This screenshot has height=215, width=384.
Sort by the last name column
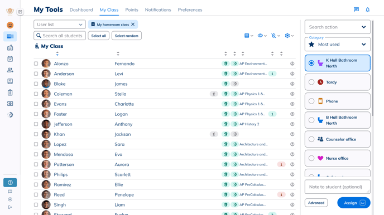(57, 53)
